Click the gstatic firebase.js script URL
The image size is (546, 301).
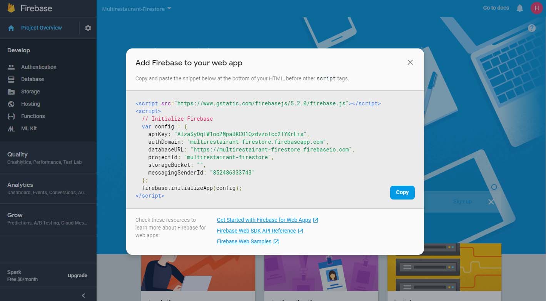click(262, 103)
